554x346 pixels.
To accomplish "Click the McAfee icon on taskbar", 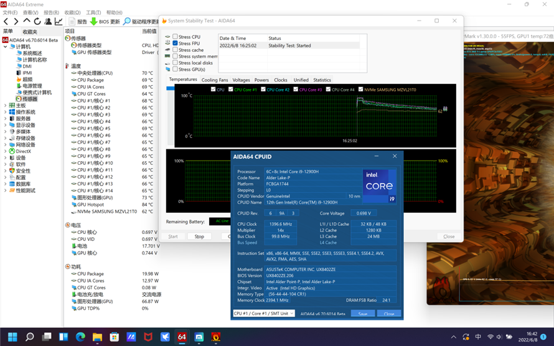I will [x=148, y=337].
